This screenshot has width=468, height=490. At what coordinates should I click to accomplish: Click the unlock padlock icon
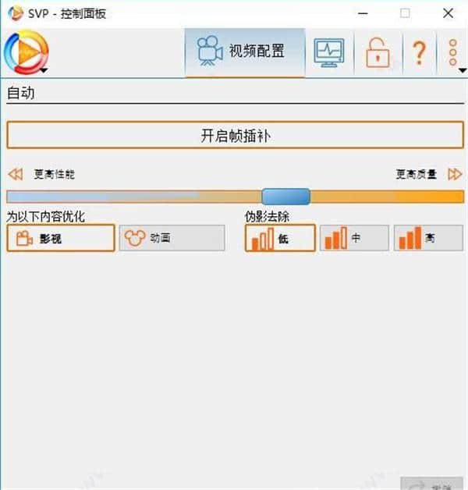[x=378, y=52]
